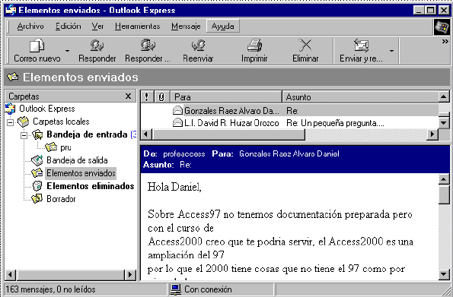
Task: Select Outlook Express root in folder tree
Action: tap(46, 109)
